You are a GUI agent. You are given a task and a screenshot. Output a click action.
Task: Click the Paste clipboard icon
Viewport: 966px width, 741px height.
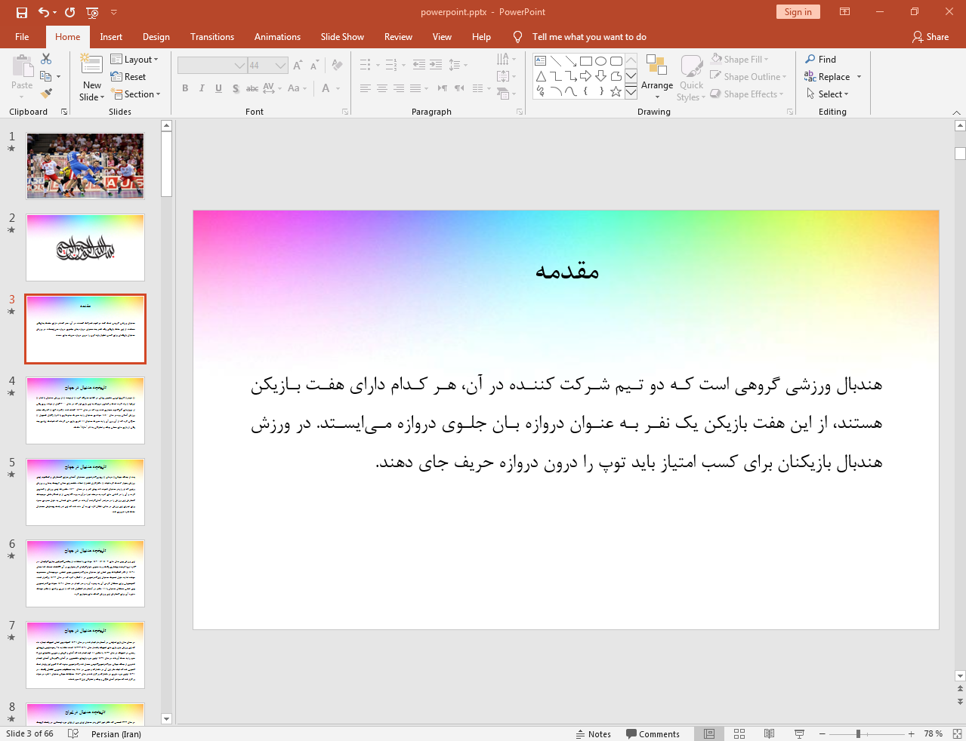click(22, 66)
